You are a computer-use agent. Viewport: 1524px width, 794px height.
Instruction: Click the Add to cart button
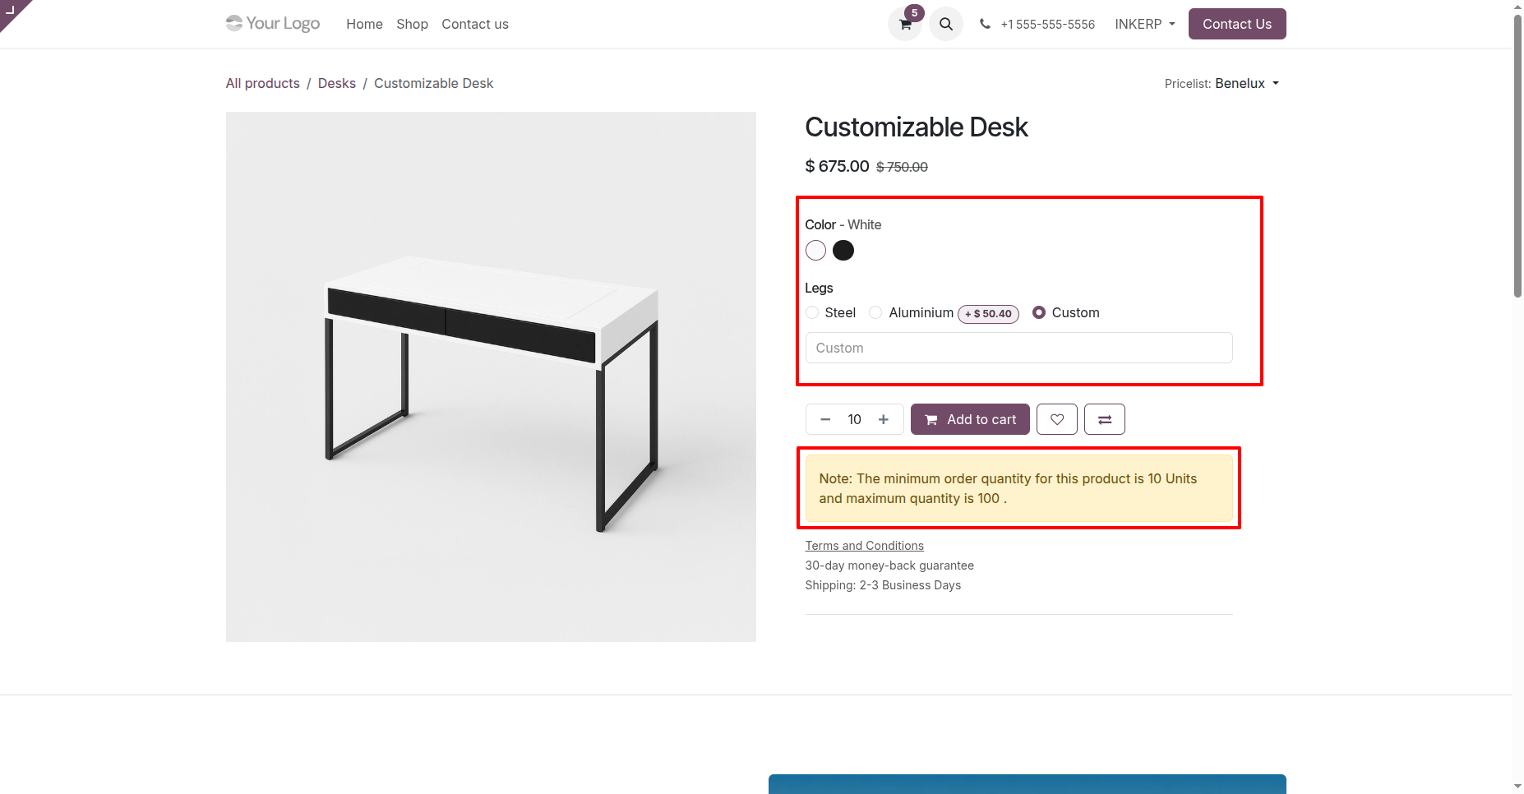coord(970,419)
